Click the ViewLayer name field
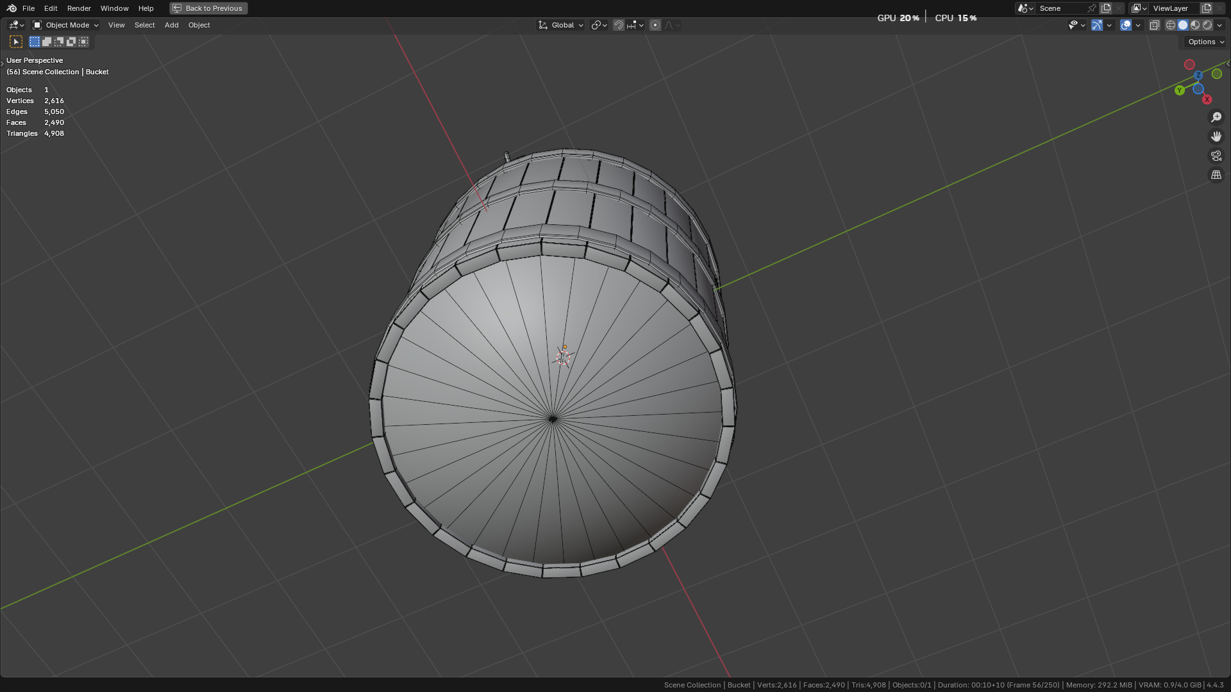 click(1175, 8)
